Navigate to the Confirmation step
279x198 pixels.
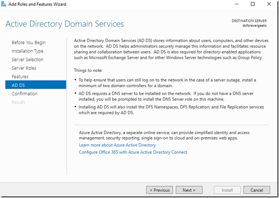[24, 94]
